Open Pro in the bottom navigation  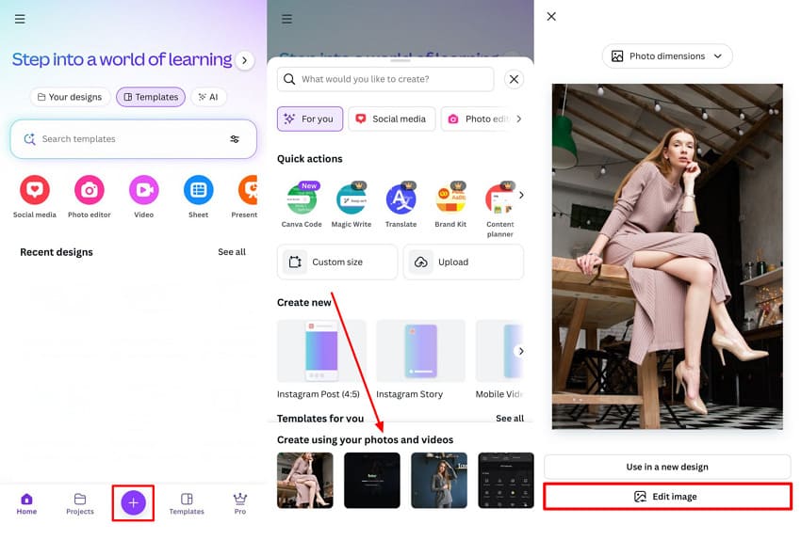click(240, 504)
